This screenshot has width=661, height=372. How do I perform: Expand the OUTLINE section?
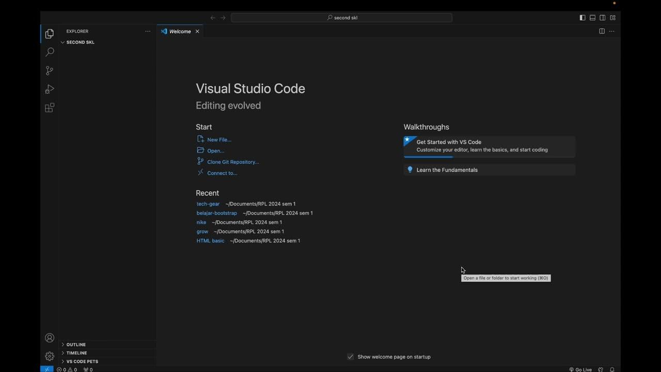(107, 345)
